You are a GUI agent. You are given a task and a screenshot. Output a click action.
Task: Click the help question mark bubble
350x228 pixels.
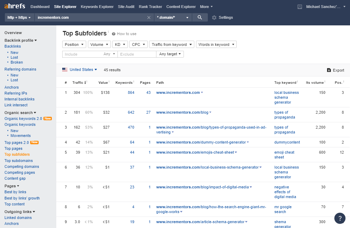click(x=340, y=218)
